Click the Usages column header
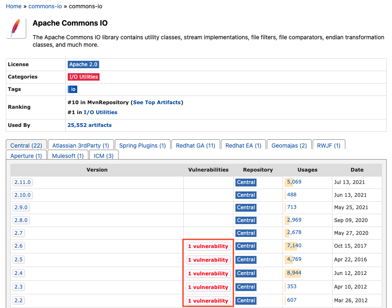392x308 pixels. pos(307,170)
